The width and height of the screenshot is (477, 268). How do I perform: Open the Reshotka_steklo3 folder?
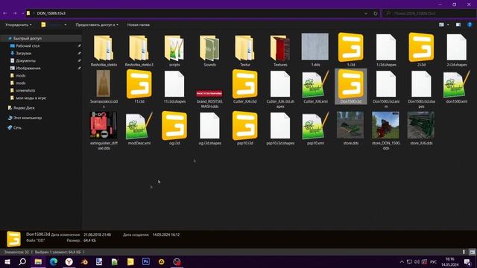coord(139,51)
